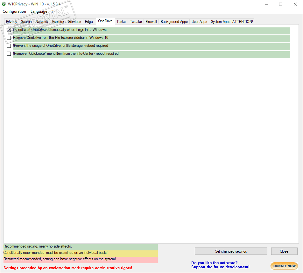Click the Set changed settings button

click(231, 251)
